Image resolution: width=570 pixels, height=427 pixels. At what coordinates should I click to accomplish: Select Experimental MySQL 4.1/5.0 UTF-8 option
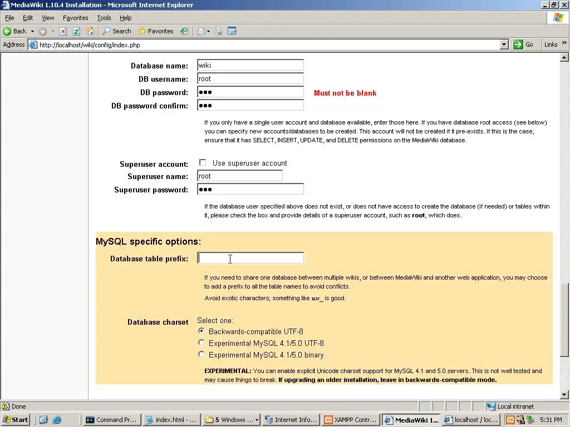tap(201, 342)
